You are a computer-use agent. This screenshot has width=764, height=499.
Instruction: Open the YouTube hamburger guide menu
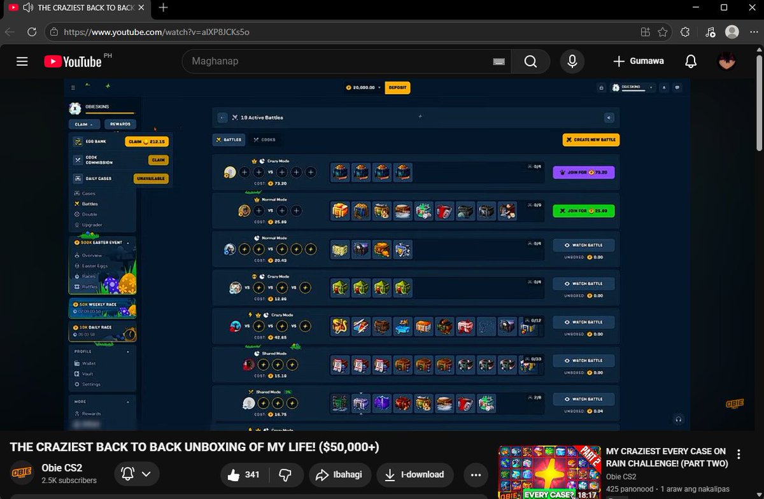point(22,61)
